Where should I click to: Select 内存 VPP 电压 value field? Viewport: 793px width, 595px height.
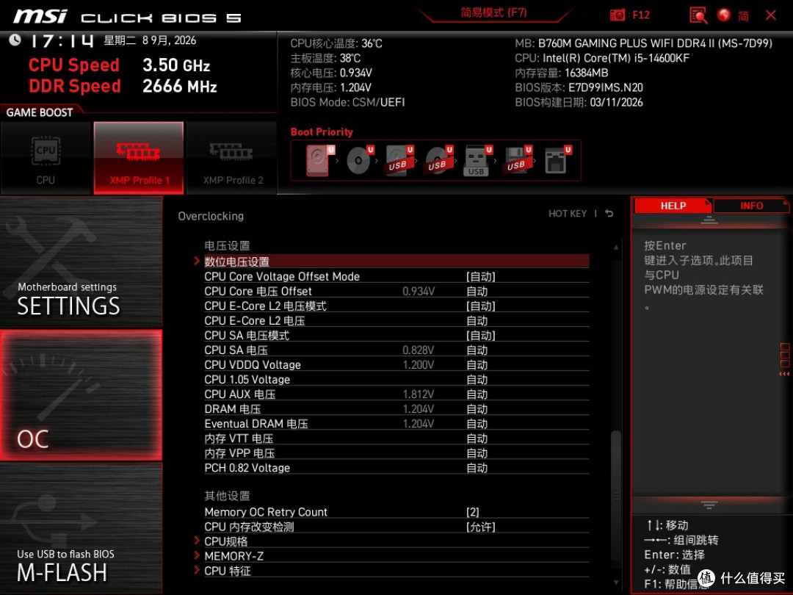click(x=477, y=452)
